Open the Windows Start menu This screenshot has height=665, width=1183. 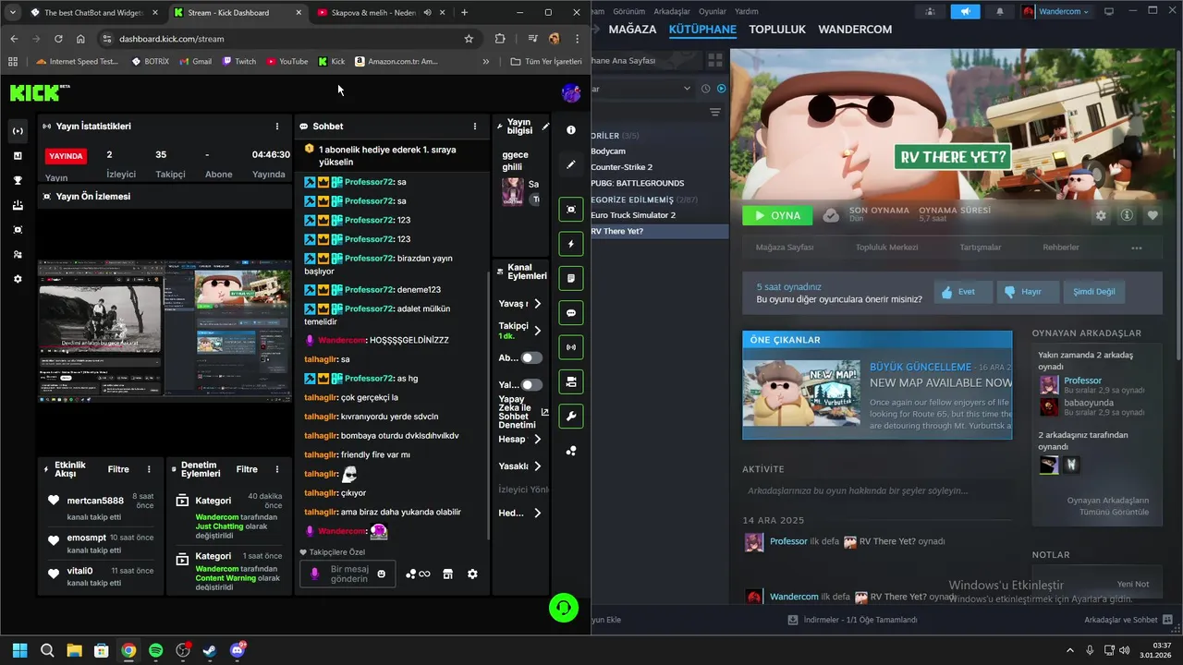[20, 650]
